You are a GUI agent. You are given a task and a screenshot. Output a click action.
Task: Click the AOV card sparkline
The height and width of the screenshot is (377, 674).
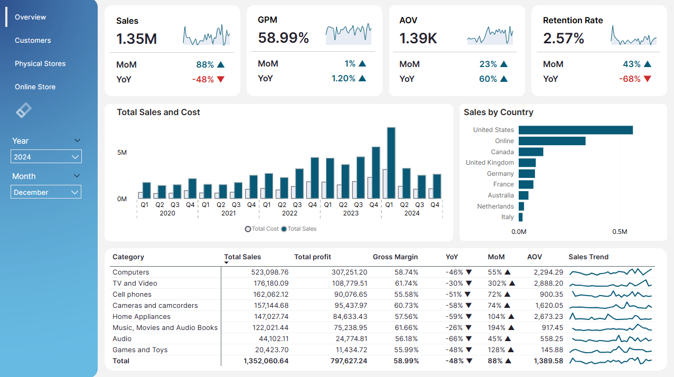[x=490, y=35]
